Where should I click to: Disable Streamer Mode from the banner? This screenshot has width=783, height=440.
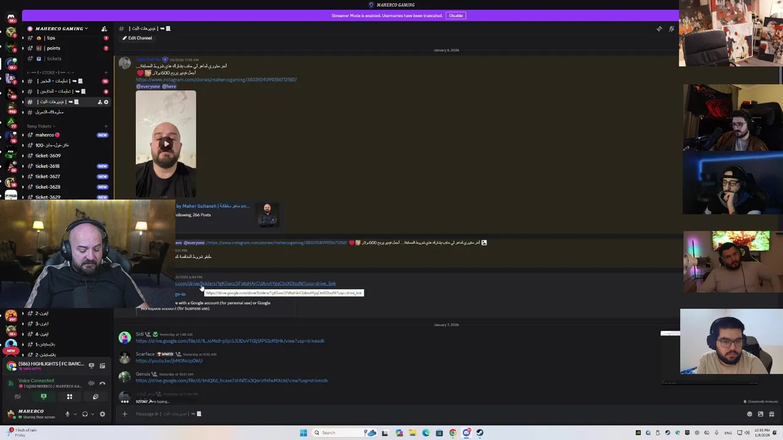(456, 15)
